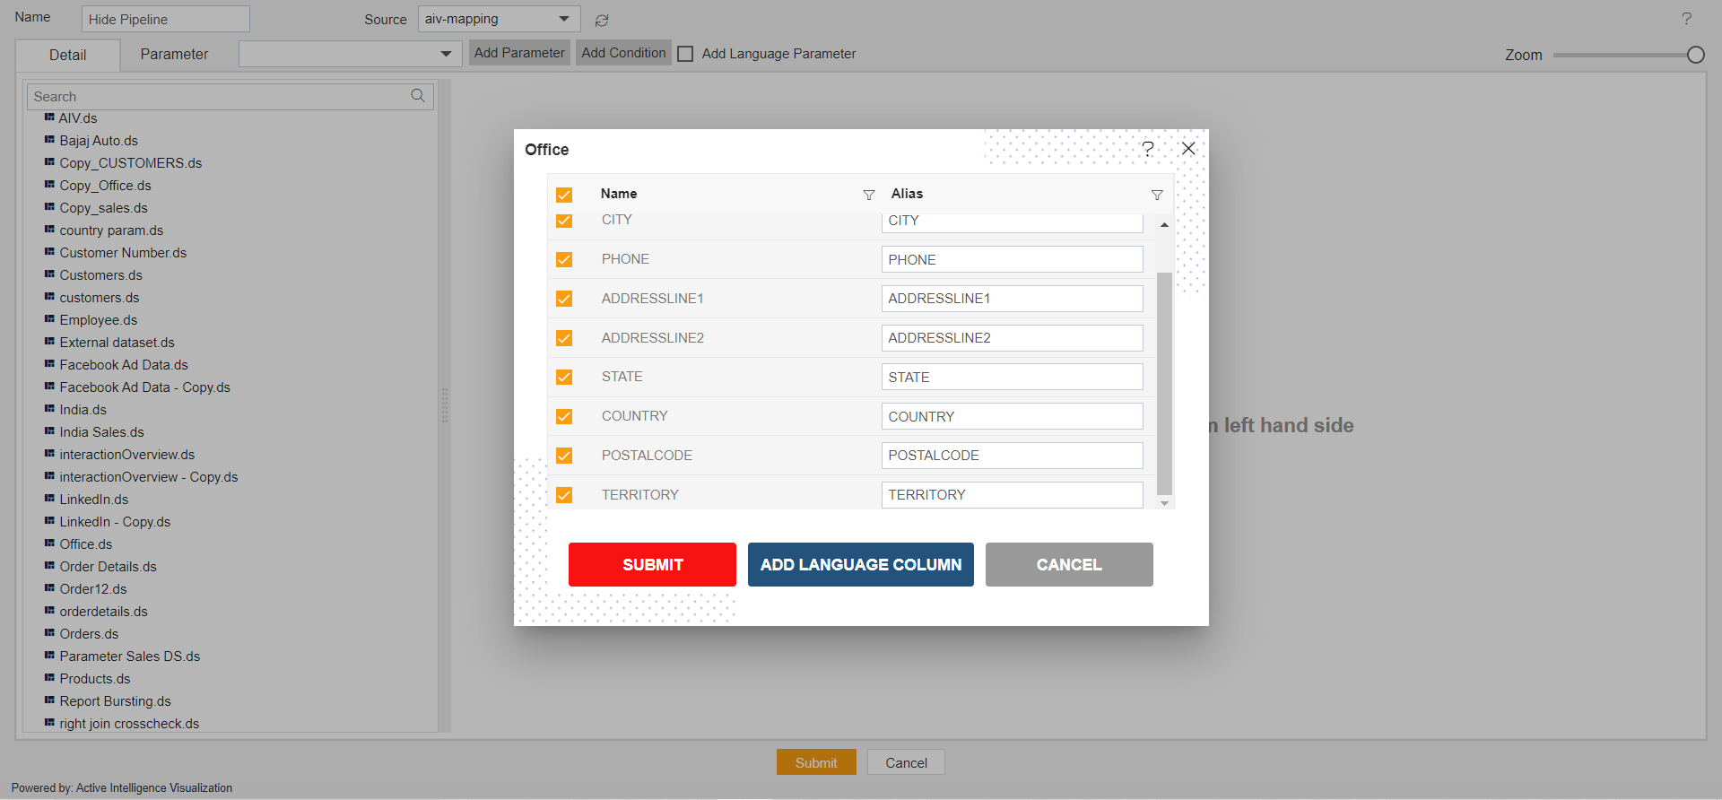Click the dataset icon beside Orders.ds

(x=49, y=633)
